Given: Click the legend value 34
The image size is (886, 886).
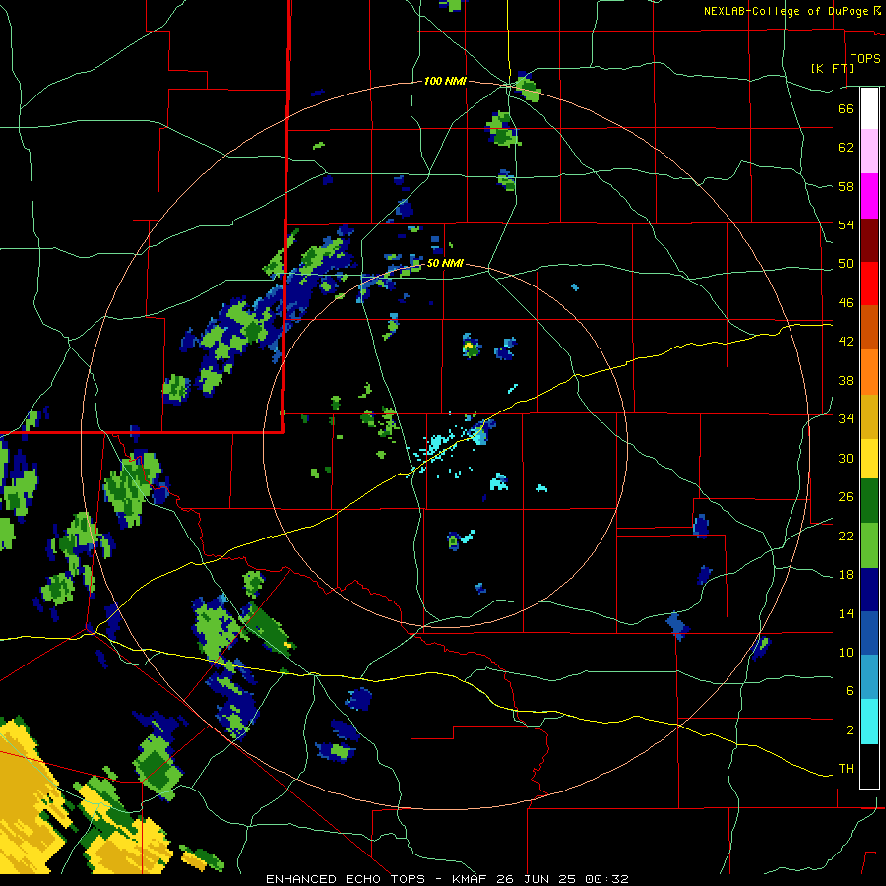Looking at the screenshot, I should (x=846, y=419).
